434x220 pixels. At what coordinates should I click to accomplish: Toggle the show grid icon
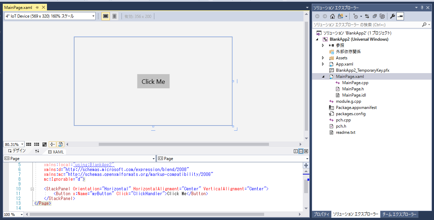tap(28, 144)
